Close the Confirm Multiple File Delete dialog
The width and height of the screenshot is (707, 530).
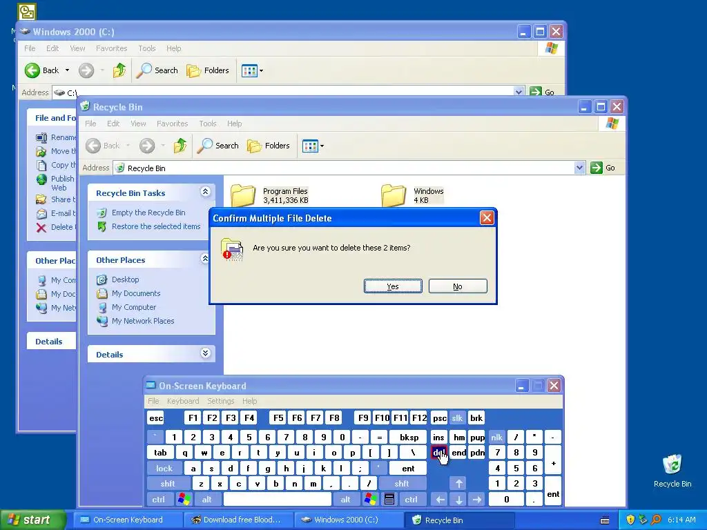(x=487, y=218)
